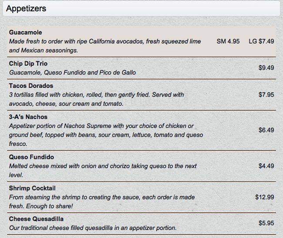Choose the SM 4.95 guacamole price

point(228,41)
